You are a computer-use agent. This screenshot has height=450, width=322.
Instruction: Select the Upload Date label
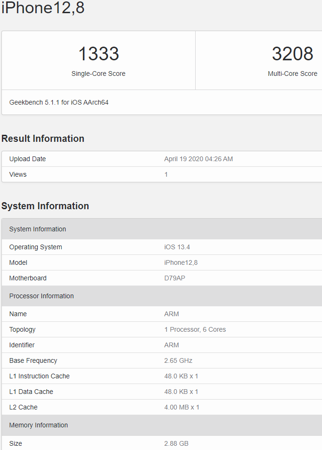[x=27, y=159]
